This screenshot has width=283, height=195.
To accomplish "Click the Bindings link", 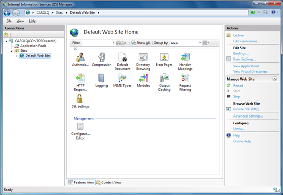I will point(241,53).
